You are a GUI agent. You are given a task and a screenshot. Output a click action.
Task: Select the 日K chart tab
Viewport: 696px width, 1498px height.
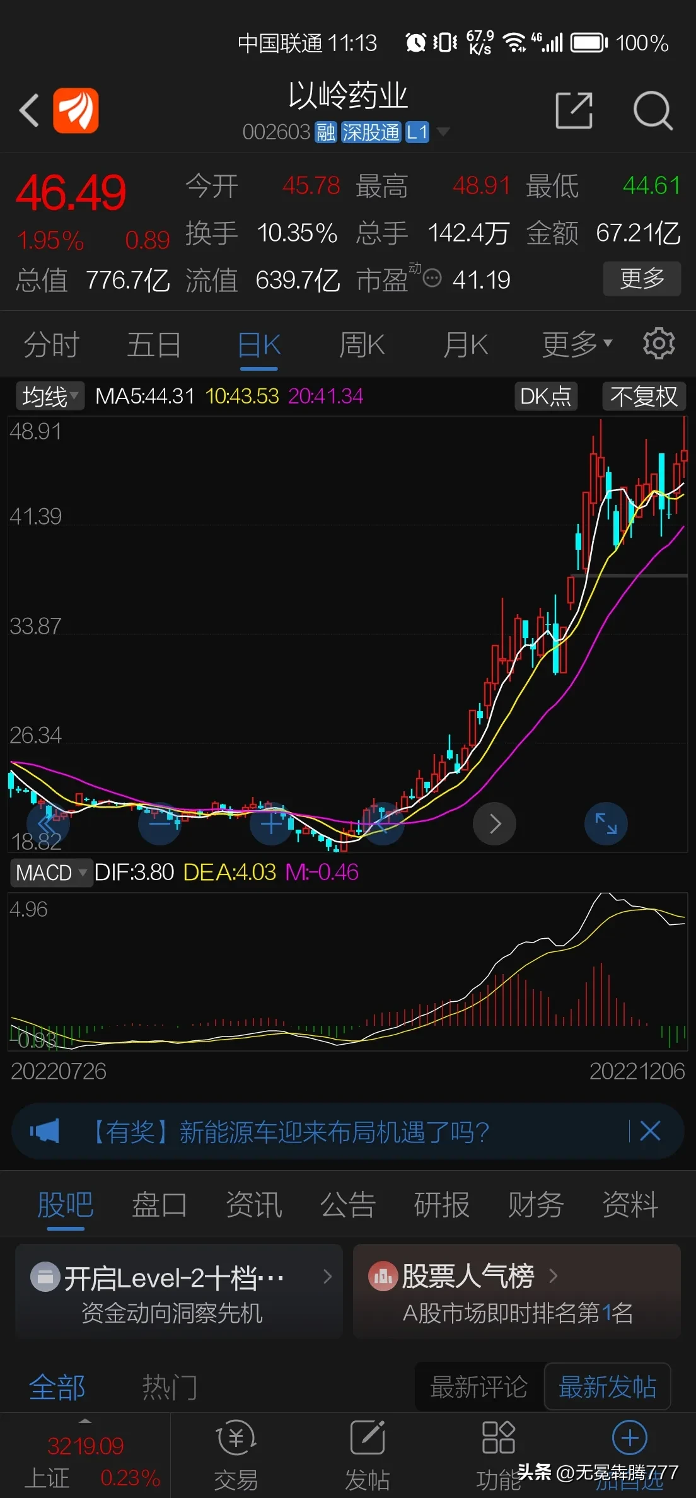(x=259, y=345)
